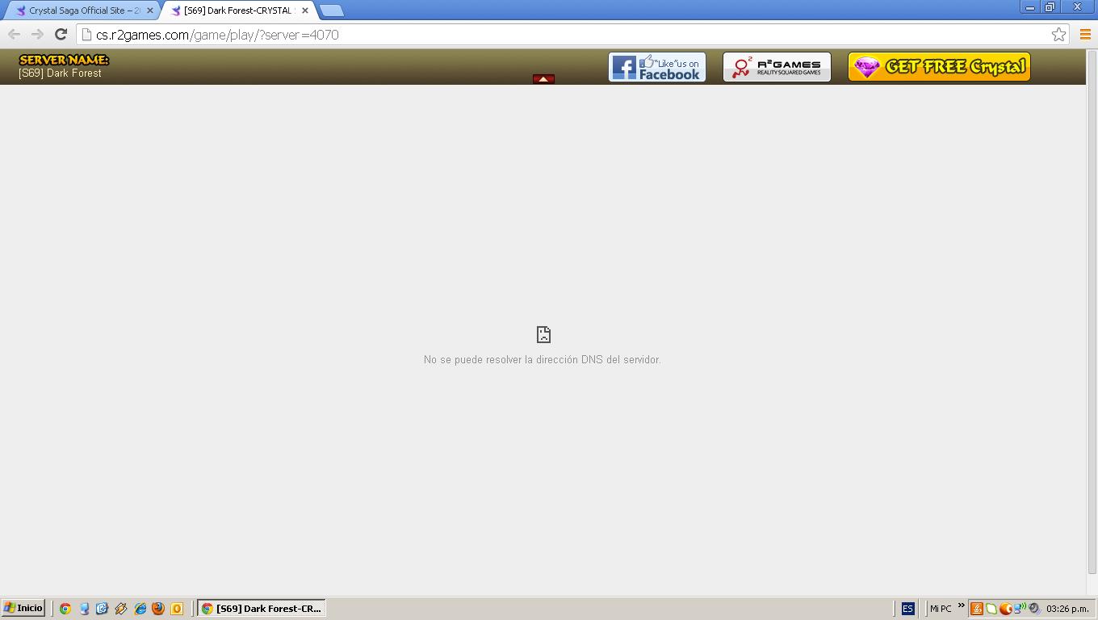Switch to Crystal Saga Official Site tab
The height and width of the screenshot is (620, 1098).
tap(81, 10)
